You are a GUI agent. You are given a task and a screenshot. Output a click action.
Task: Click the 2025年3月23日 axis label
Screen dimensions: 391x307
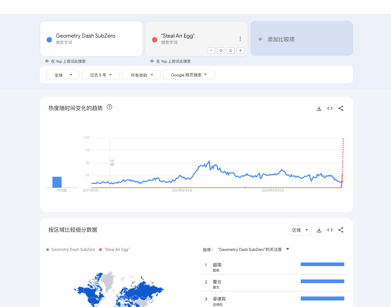pyautogui.click(x=273, y=190)
